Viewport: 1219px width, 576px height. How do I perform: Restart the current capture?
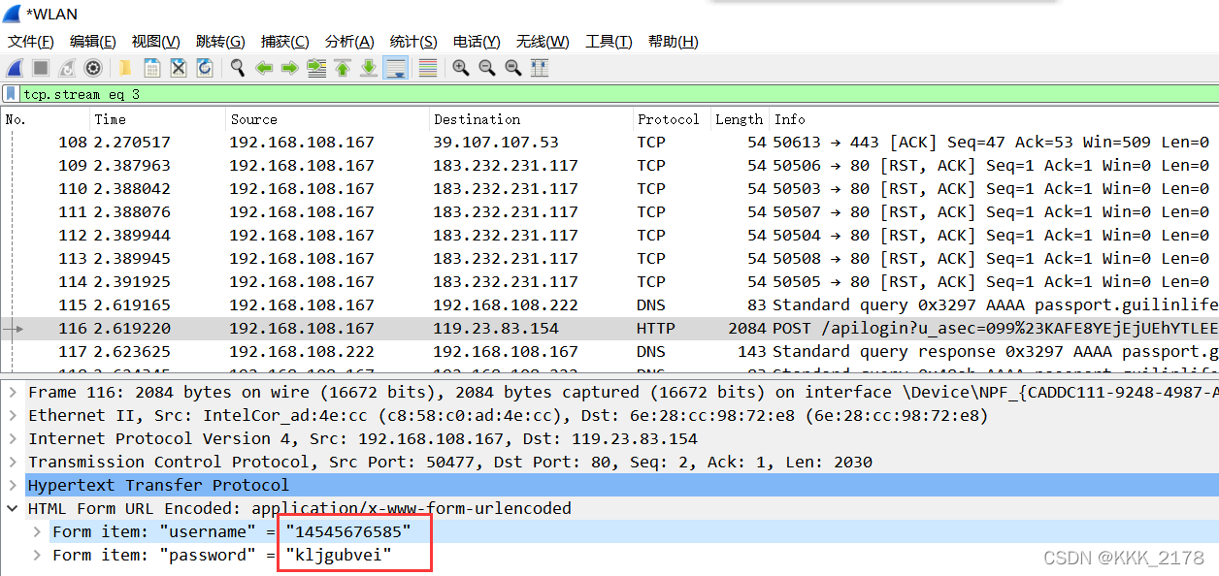(x=67, y=68)
